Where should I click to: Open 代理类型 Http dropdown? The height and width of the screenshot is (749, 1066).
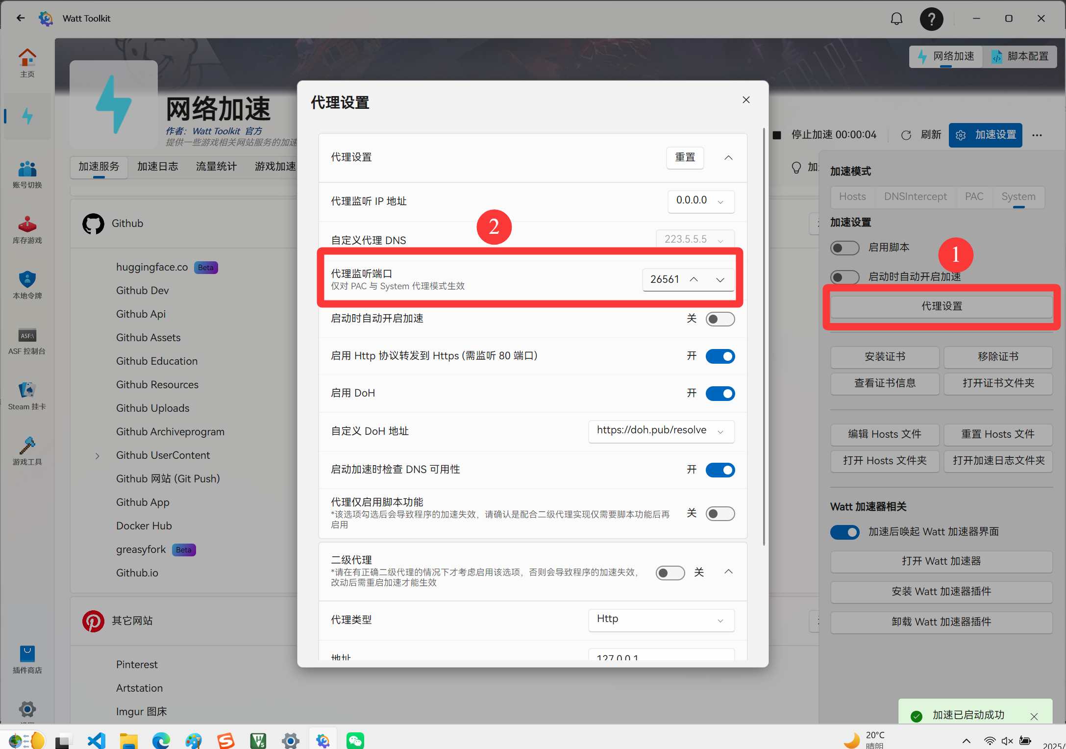coord(661,620)
